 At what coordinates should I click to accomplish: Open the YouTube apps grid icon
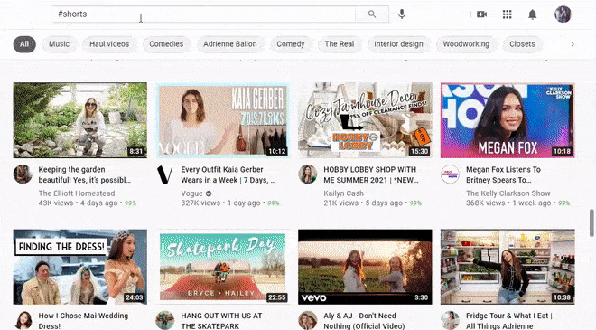coord(508,14)
